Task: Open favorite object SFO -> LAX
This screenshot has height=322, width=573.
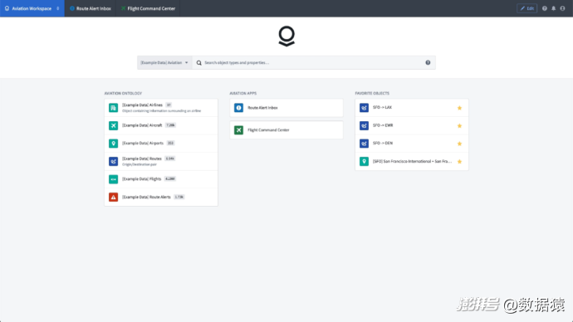Action: [412, 108]
